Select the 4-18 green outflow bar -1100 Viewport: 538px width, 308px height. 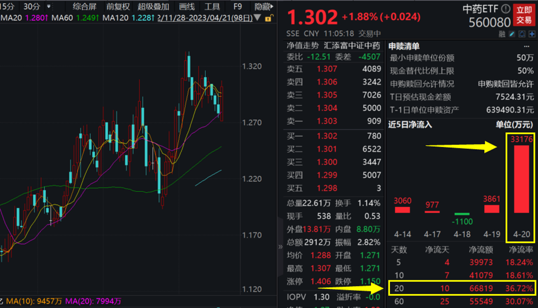[x=462, y=214]
